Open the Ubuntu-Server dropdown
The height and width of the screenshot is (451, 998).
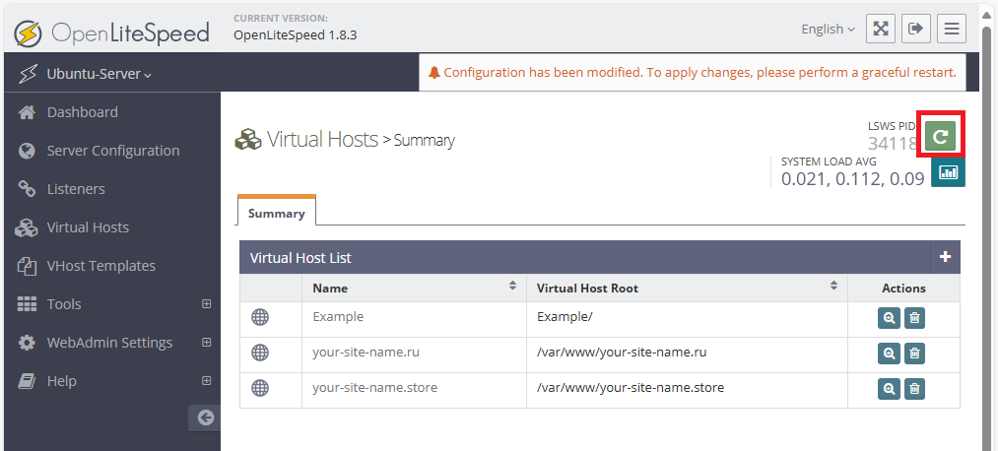[100, 75]
